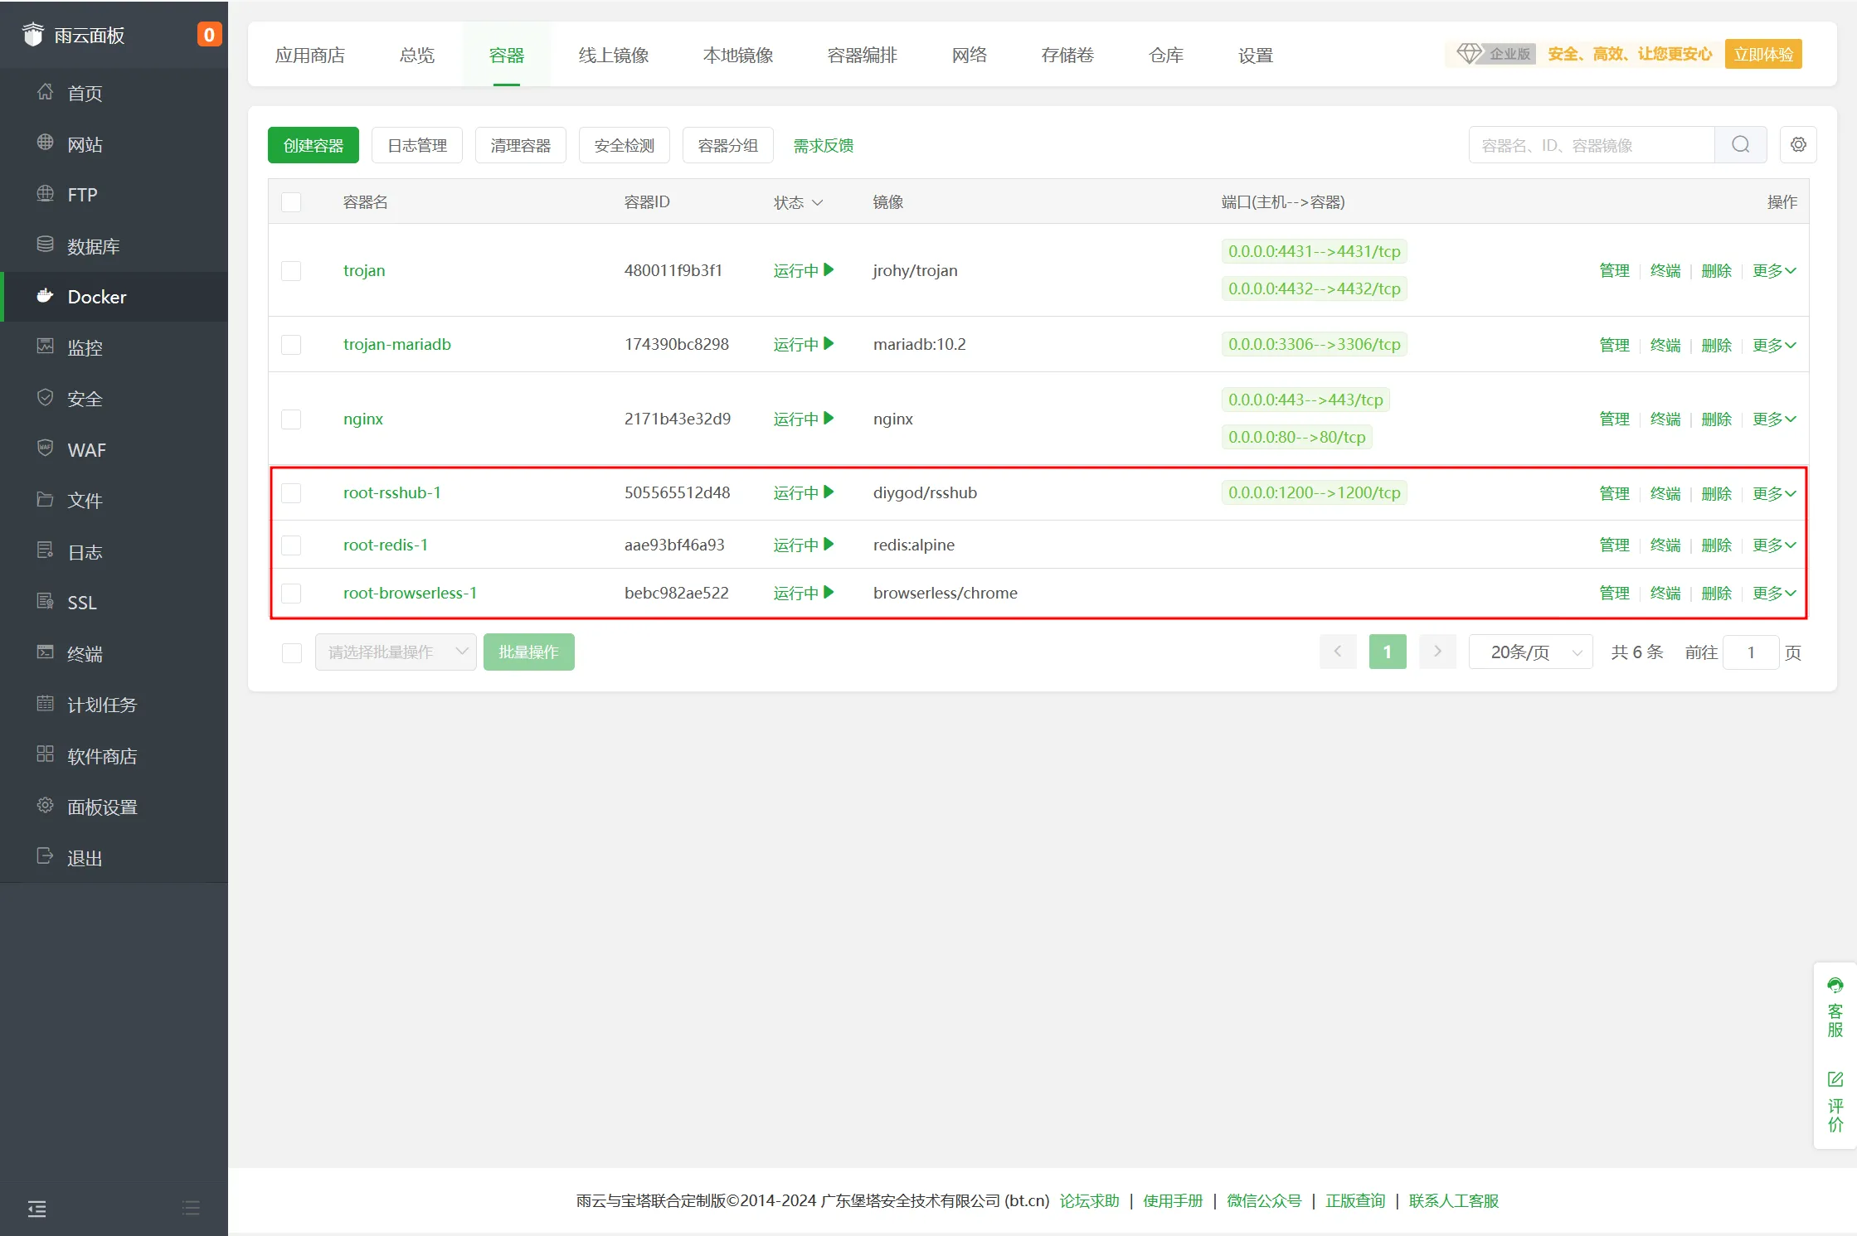
Task: Expand 更多 menu for trojan
Action: pos(1774,271)
